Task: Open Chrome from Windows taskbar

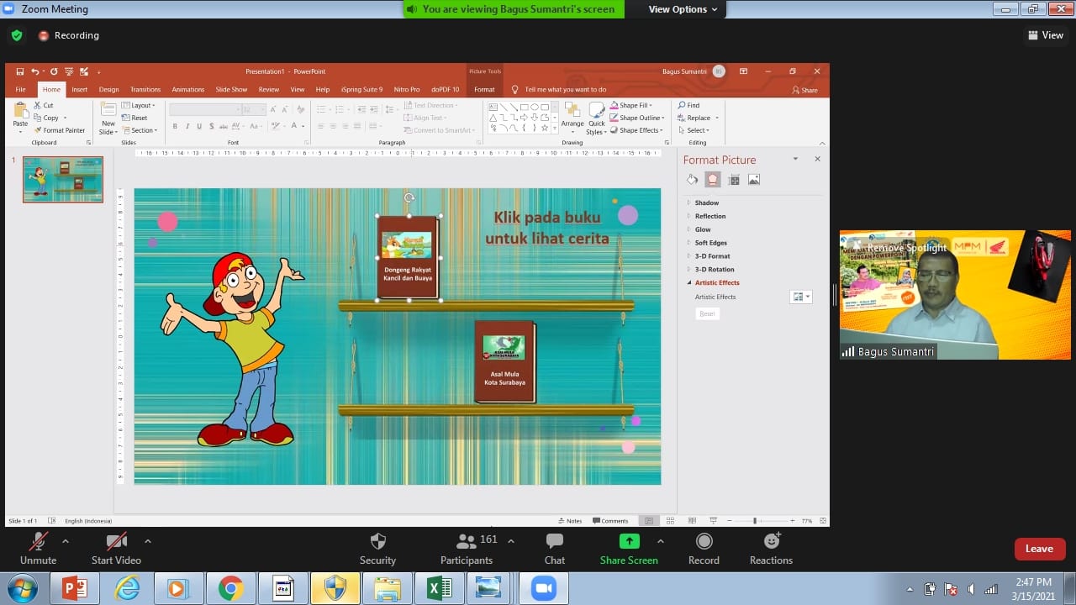Action: click(x=231, y=588)
